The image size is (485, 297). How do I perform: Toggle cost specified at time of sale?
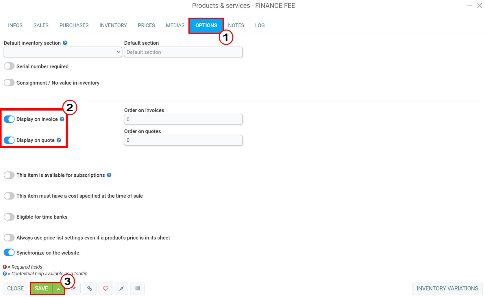[x=9, y=196]
